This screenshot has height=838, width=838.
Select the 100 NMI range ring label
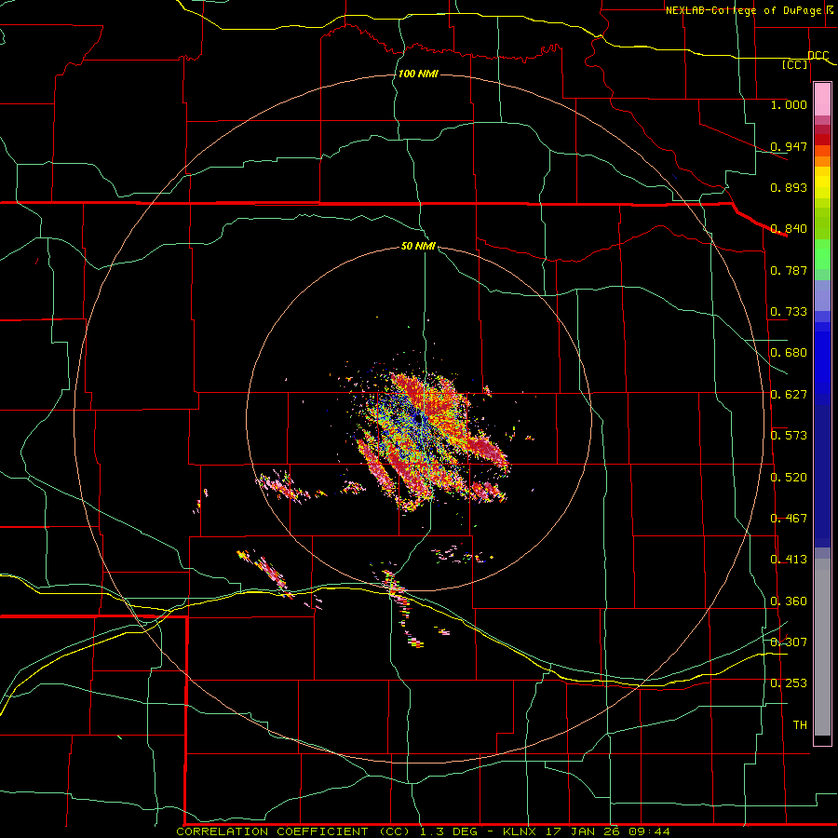click(x=418, y=74)
